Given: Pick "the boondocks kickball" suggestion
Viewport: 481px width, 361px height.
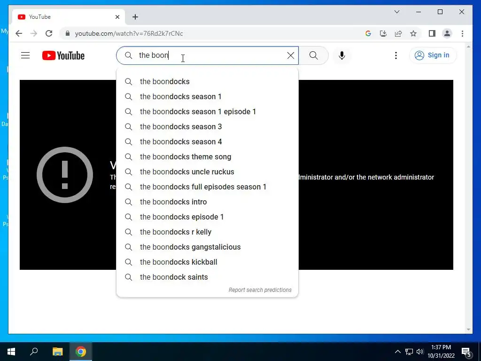Looking at the screenshot, I should pos(207,262).
